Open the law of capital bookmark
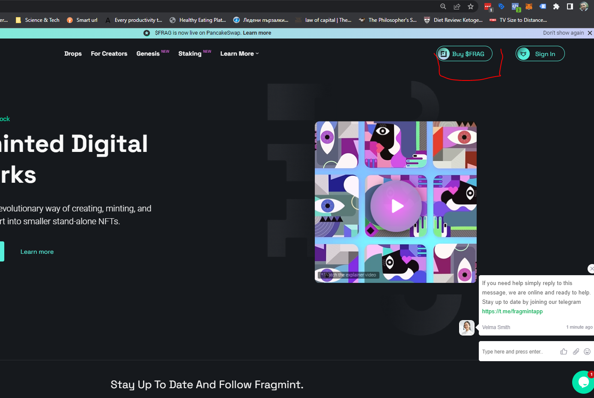The image size is (594, 398). click(x=323, y=20)
